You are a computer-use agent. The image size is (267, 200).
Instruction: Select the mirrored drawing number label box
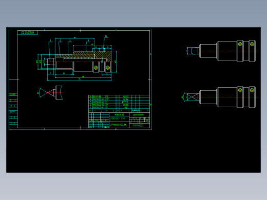(28, 32)
